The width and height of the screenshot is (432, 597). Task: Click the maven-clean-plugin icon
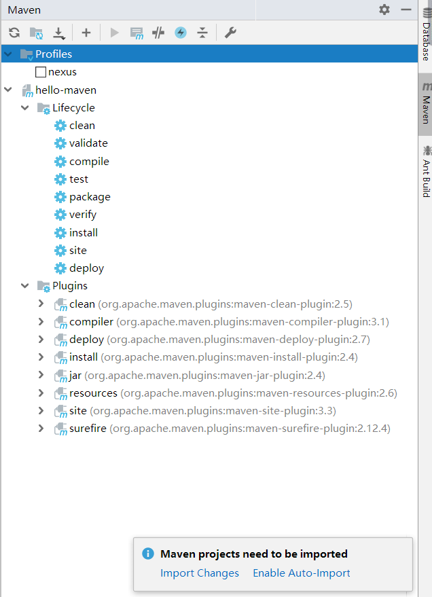tap(60, 304)
